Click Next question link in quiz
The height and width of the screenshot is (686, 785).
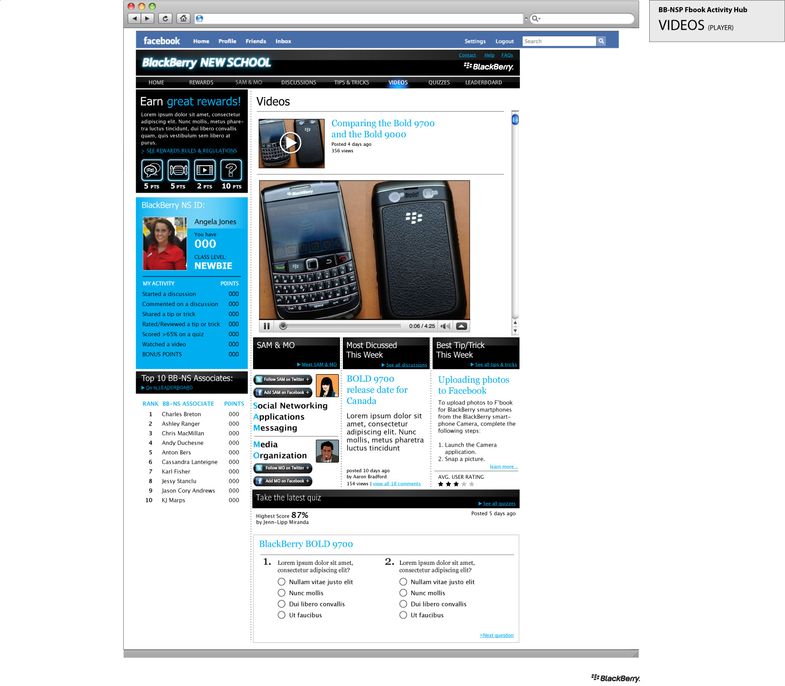pyautogui.click(x=497, y=635)
